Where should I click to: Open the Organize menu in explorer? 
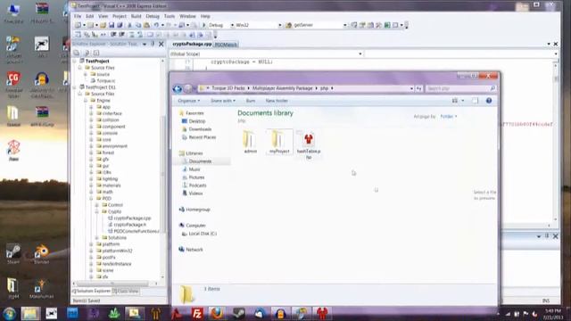click(x=188, y=101)
